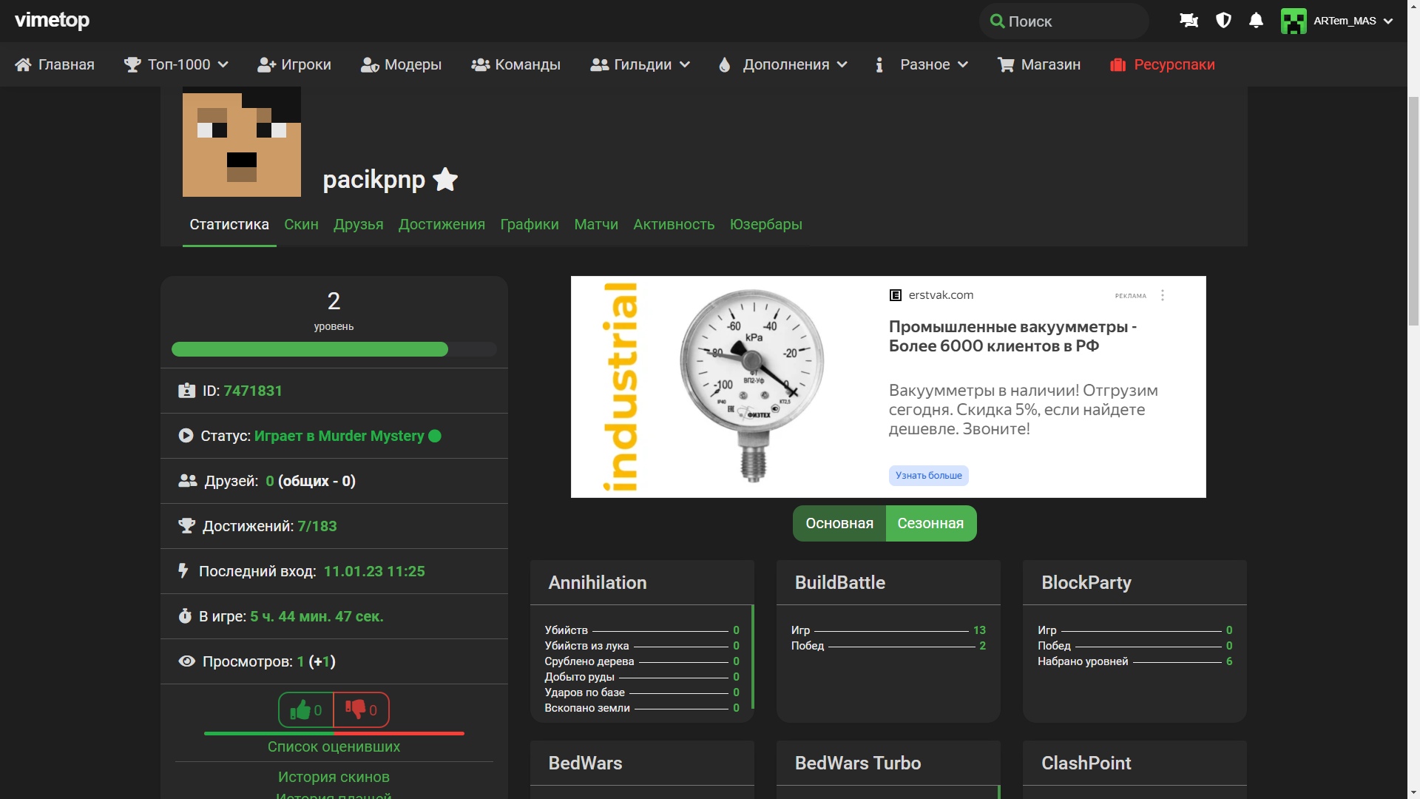Screen dimensions: 1420x799
Task: Switch statistics to Основная
Action: pos(839,523)
